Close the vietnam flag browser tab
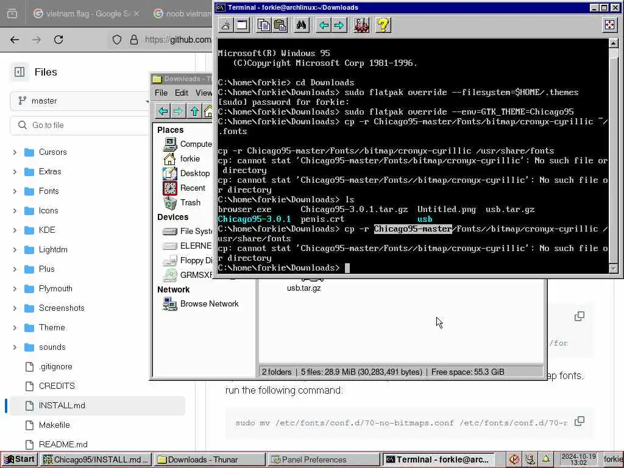The image size is (624, 468). coord(136,13)
